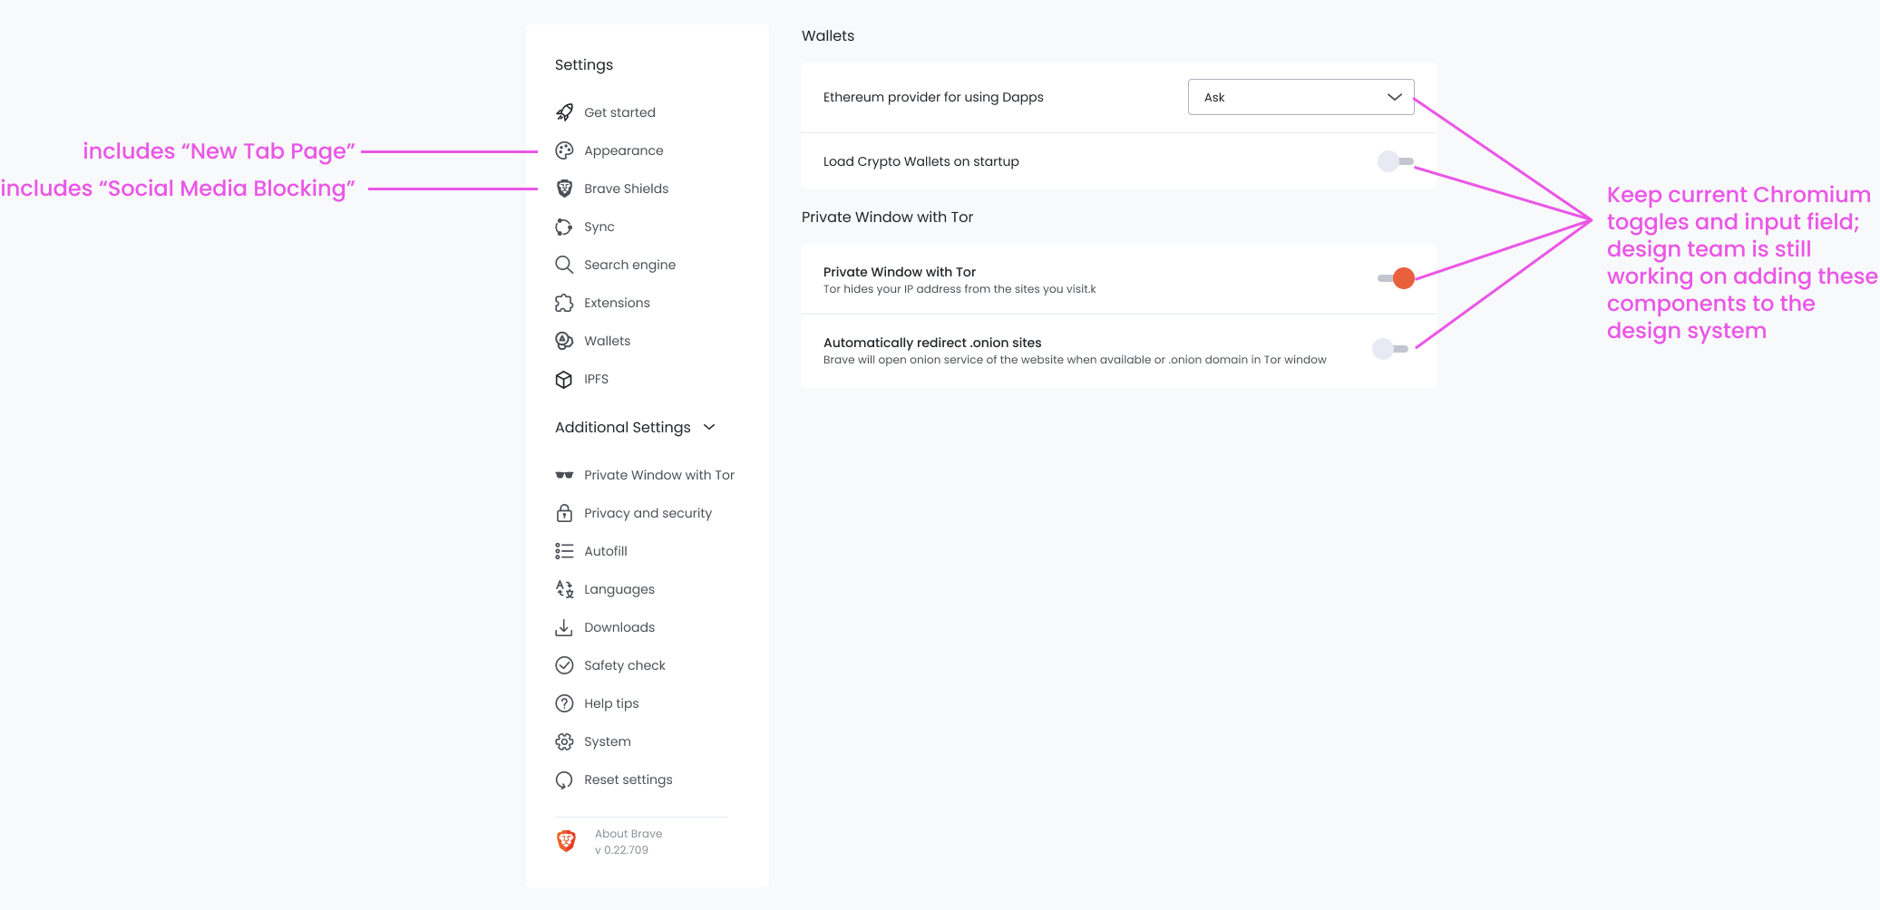Screen dimensions: 1880x910
Task: Toggle Load Crypto Wallets on startup
Action: click(1395, 161)
